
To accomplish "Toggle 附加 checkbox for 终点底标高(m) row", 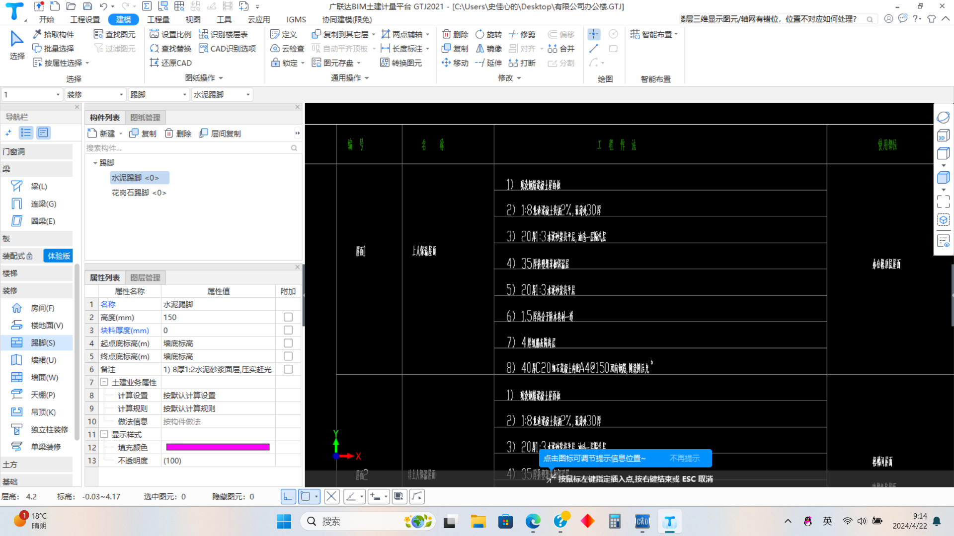I will pyautogui.click(x=288, y=356).
